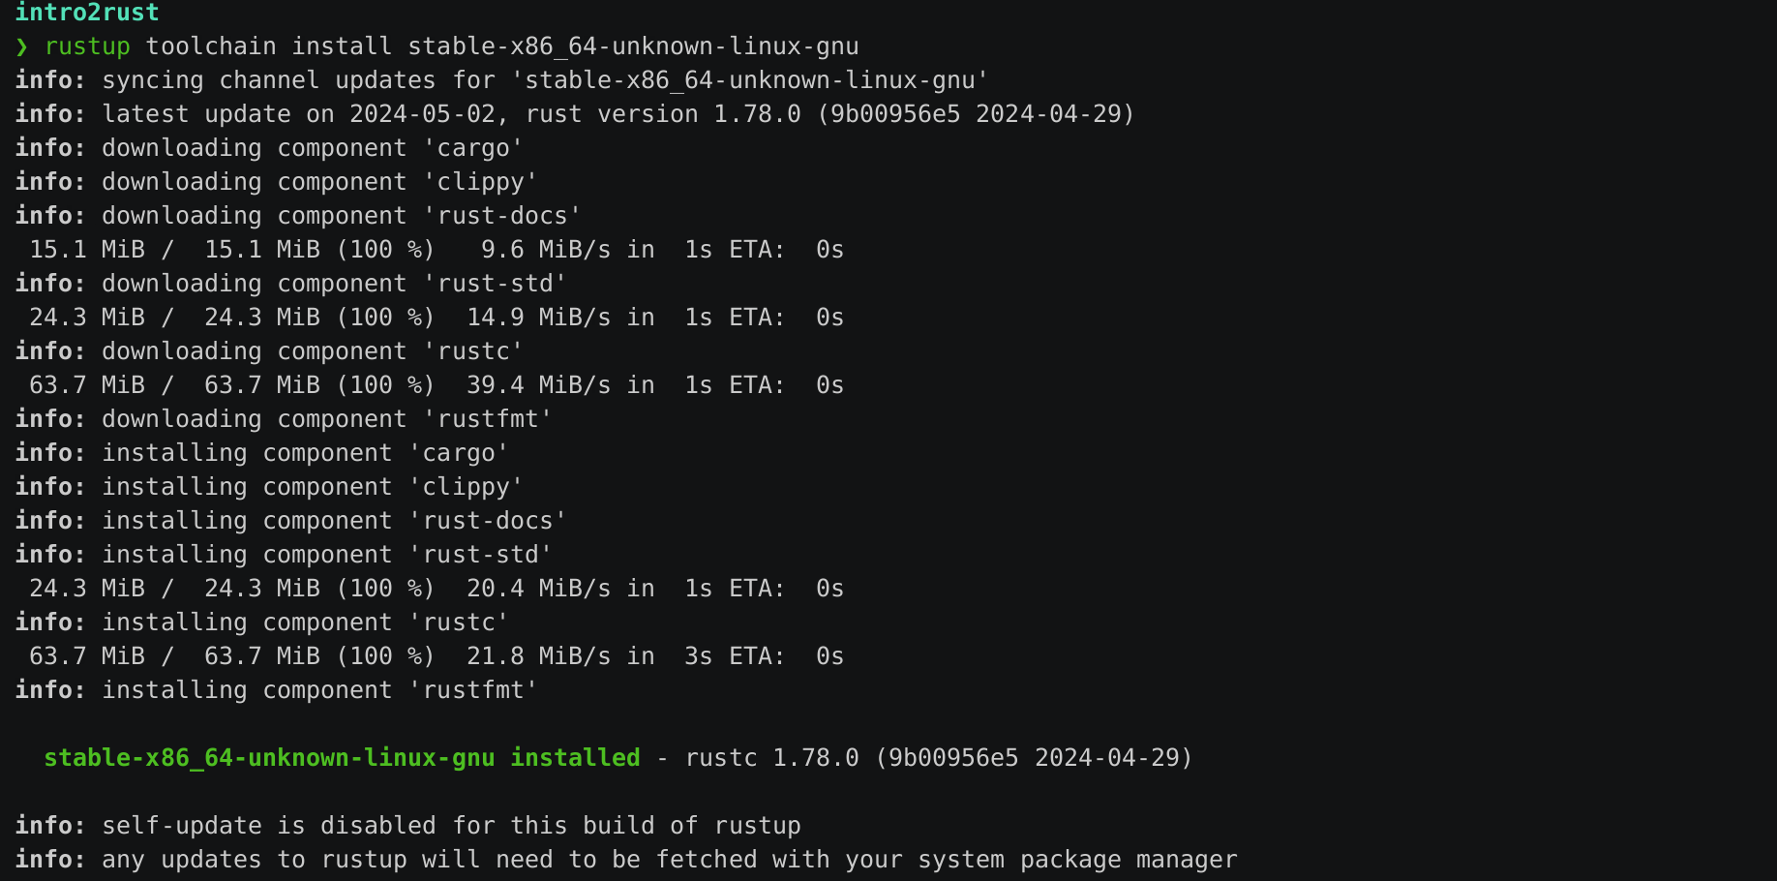This screenshot has width=1777, height=881.
Task: Click the 'toolchain' argument in command
Action: [x=211, y=46]
